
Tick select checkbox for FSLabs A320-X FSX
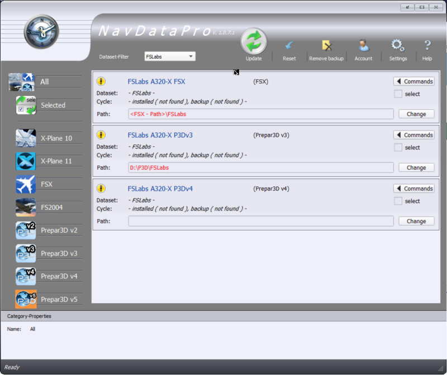398,94
